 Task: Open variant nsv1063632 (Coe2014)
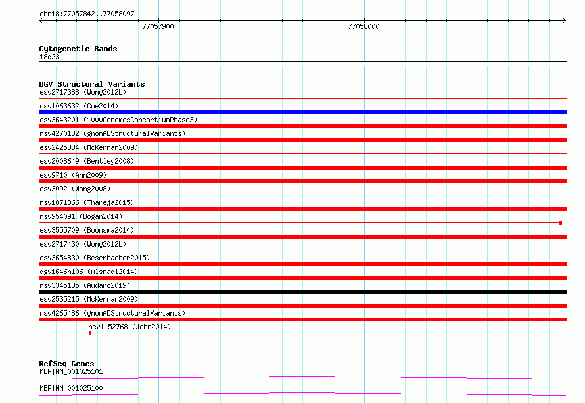[x=79, y=106]
